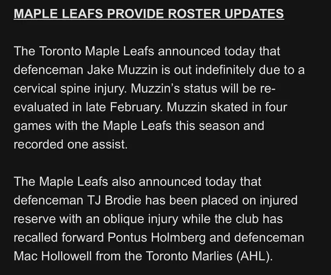Click the name 'Pontus Holmberg'
This screenshot has height=275, width=331.
(157, 237)
